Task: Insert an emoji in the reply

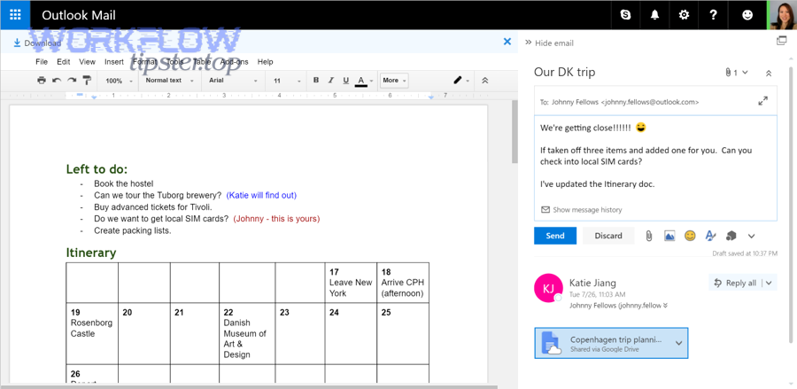Action: pos(690,236)
